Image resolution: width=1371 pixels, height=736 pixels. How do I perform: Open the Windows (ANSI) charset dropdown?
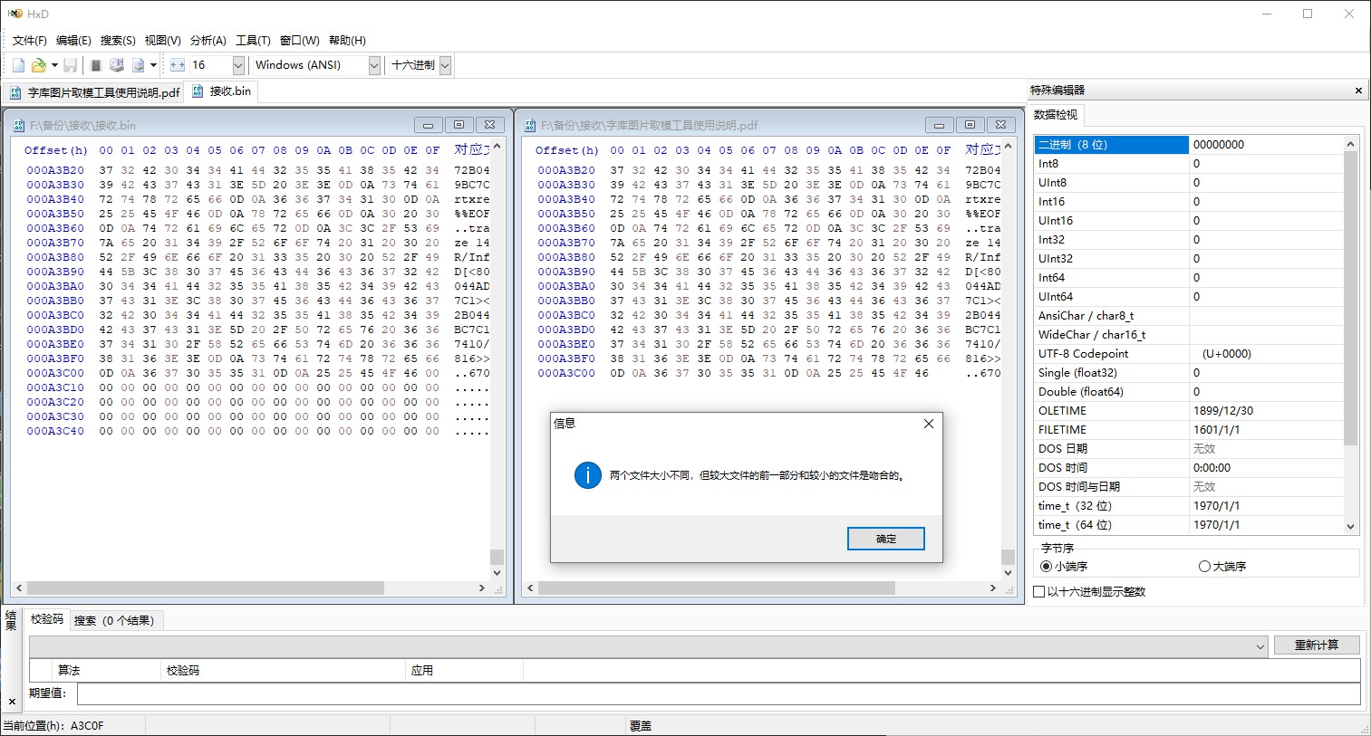[x=374, y=65]
